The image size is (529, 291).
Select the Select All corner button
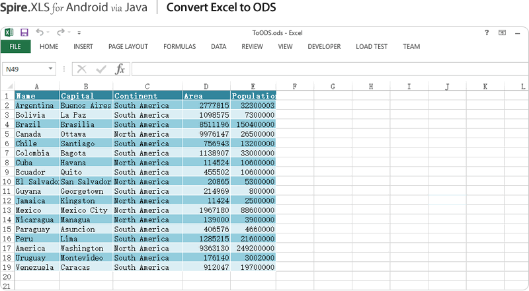(7, 86)
